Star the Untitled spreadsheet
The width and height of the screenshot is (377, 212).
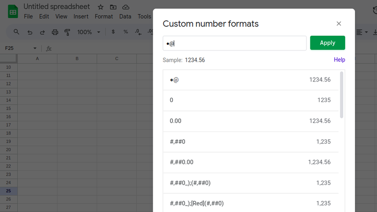coord(101,7)
